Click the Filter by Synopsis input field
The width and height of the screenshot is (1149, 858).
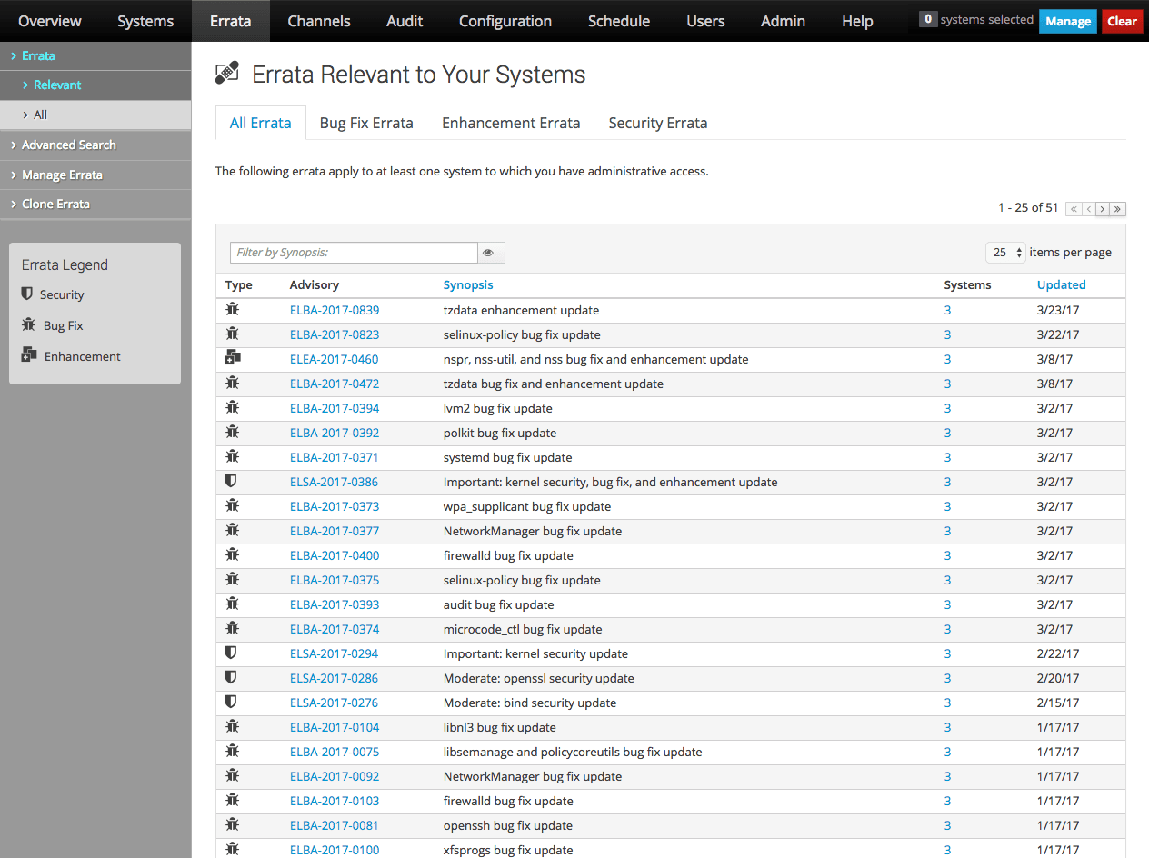(354, 253)
